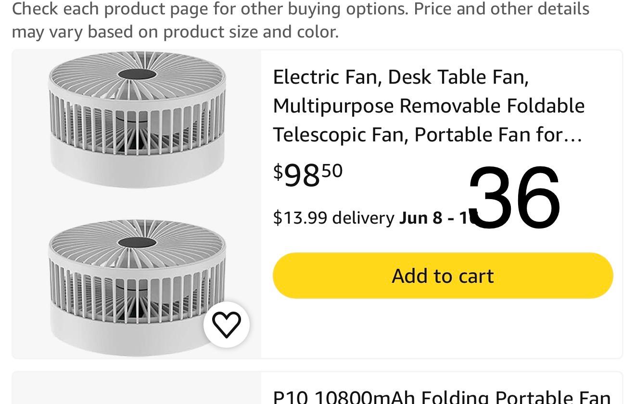This screenshot has height=404, width=635.
Task: Click the dollar sign beside the 98 price
Action: [278, 171]
